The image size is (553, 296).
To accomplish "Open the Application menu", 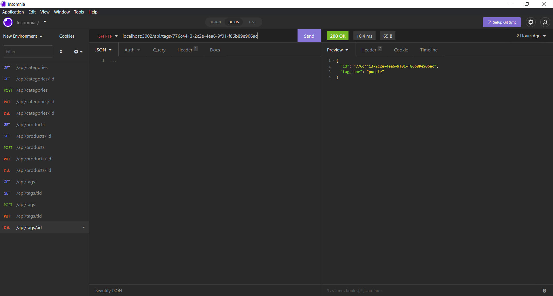I will tap(13, 12).
